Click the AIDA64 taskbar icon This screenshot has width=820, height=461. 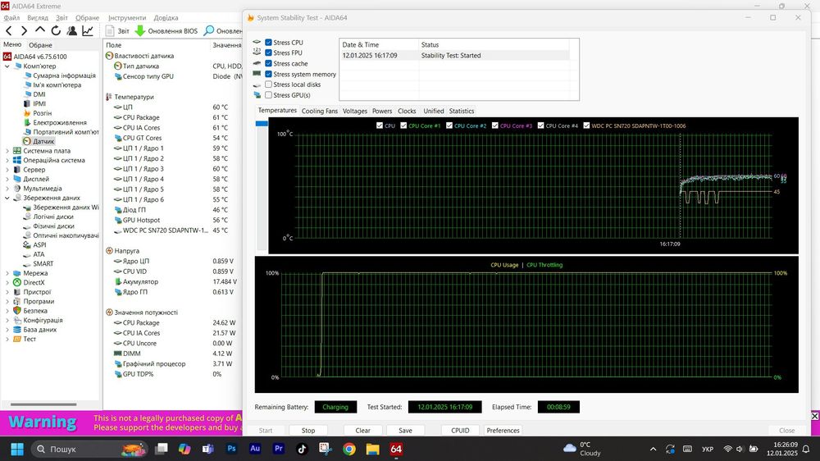tap(396, 449)
